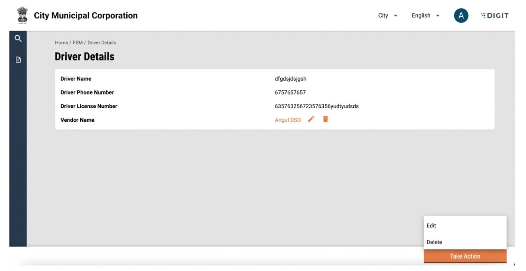This screenshot has width=526, height=271.
Task: Click the pencil icon beside Angul DSO
Action: pyautogui.click(x=311, y=119)
